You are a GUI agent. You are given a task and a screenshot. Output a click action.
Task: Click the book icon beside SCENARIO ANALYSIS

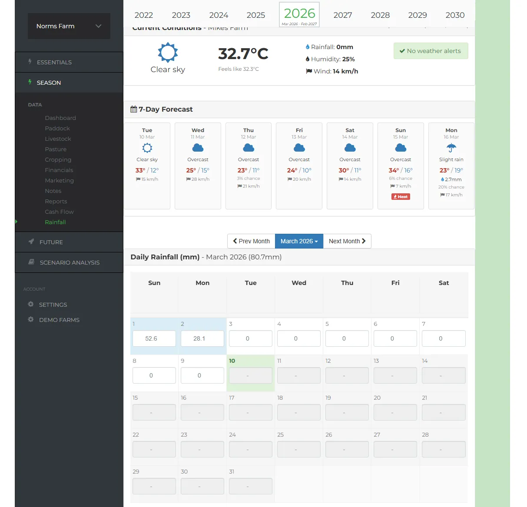(x=30, y=262)
